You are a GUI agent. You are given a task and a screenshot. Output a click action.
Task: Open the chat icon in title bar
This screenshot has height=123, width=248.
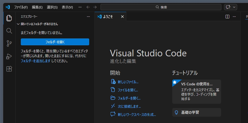228,7
